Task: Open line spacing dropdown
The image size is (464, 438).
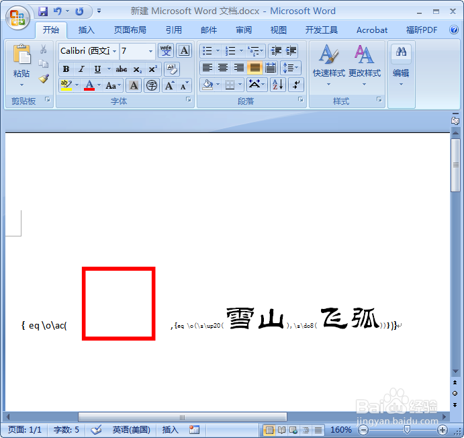Action: [x=291, y=68]
